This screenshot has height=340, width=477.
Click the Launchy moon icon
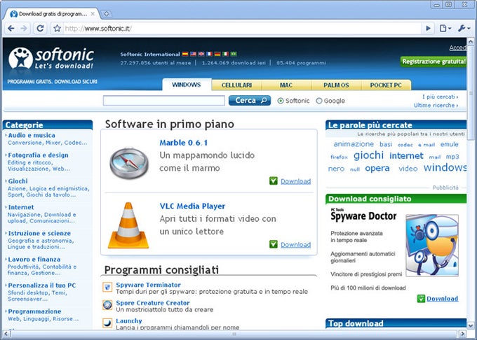[107, 323]
